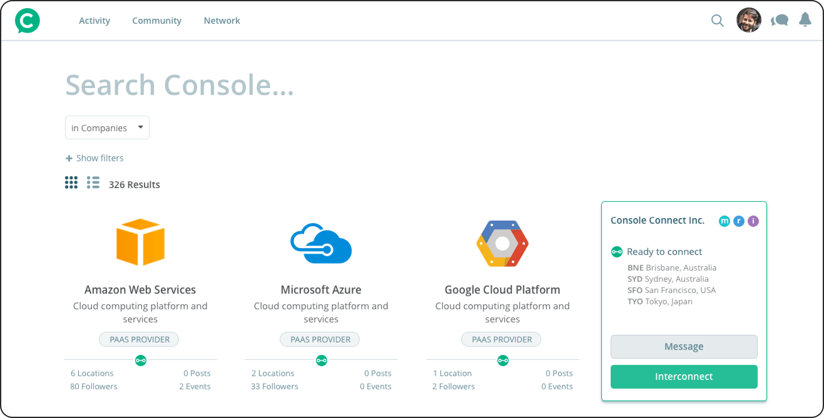Click 'BNE Brisbane, Australia' location

(x=672, y=268)
